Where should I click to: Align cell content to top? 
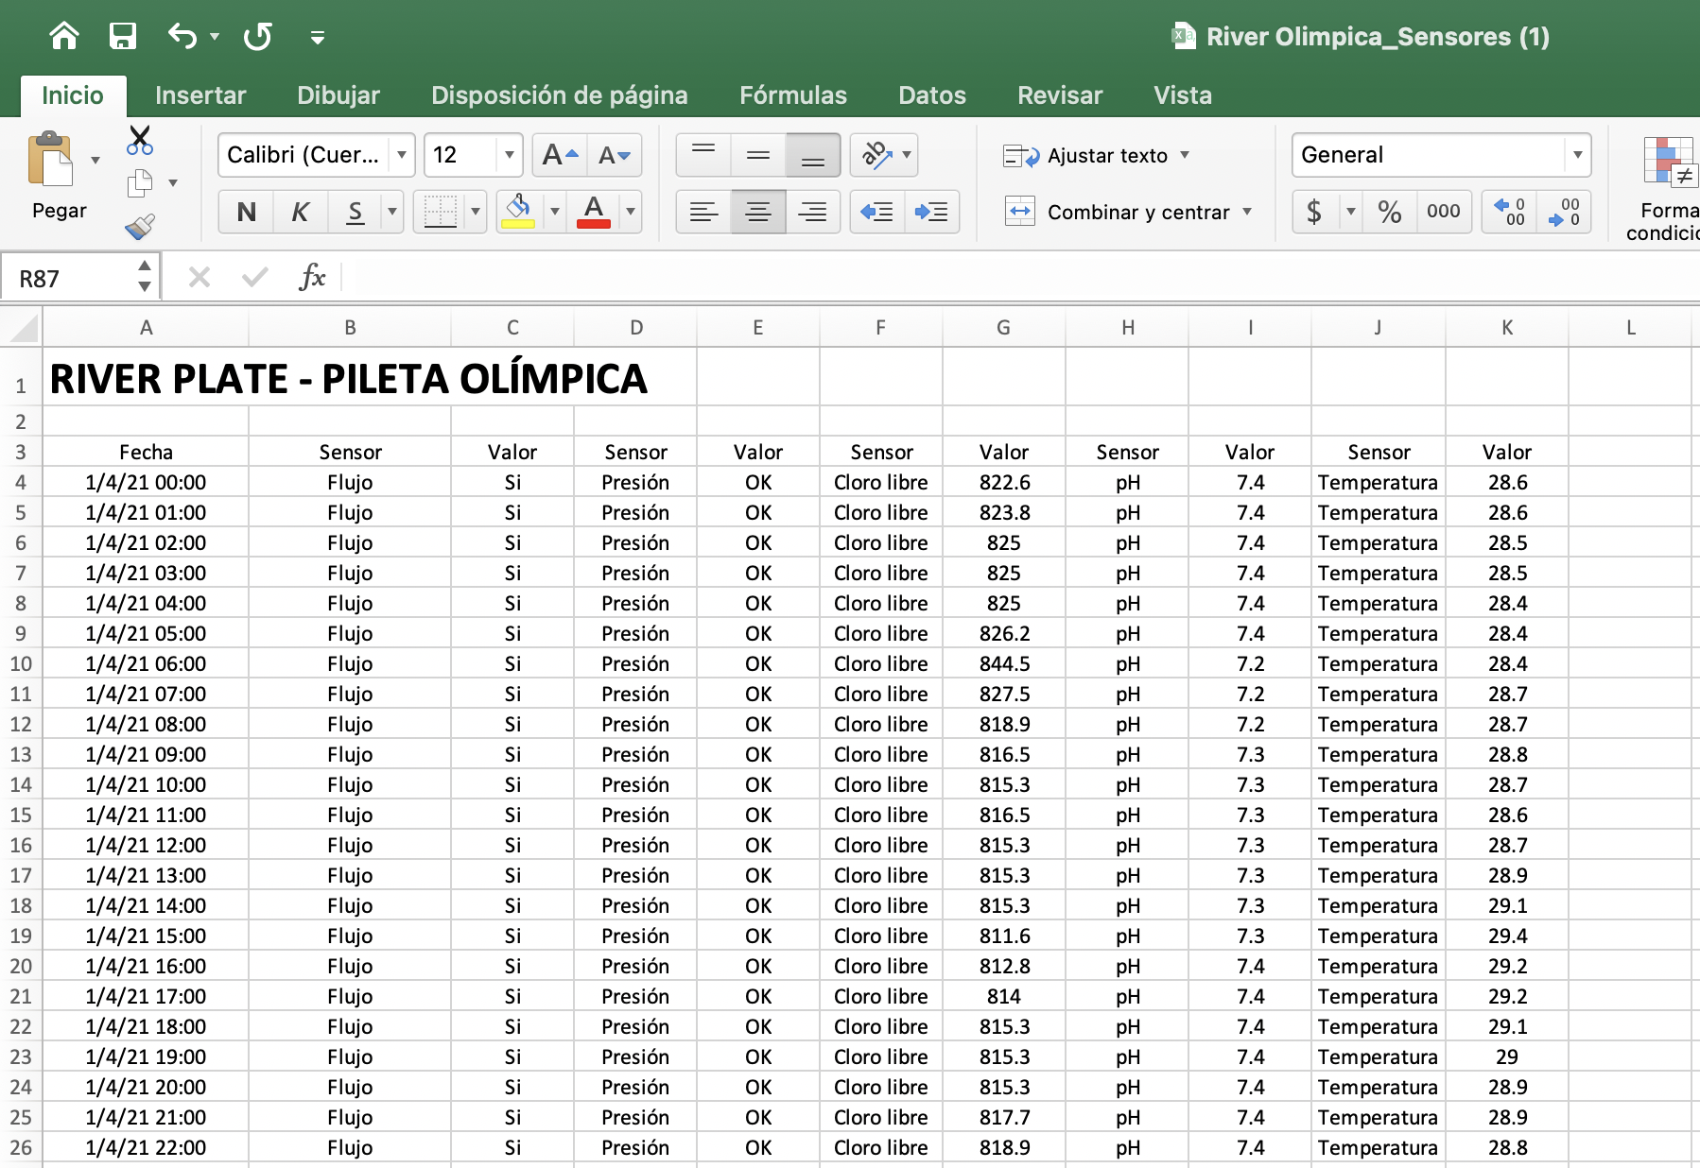pos(703,155)
